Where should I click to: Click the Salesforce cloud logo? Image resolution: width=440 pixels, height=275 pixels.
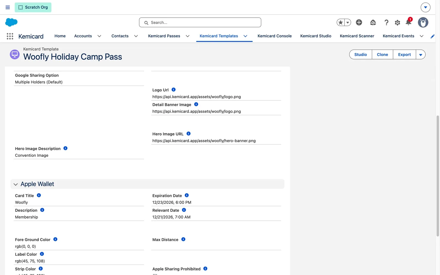point(11,22)
